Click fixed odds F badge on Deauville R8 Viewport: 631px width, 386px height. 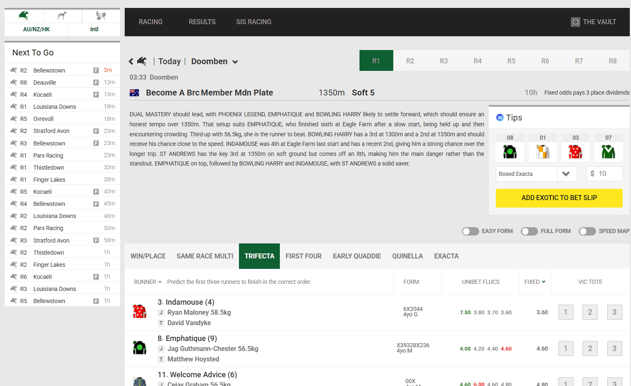click(96, 83)
